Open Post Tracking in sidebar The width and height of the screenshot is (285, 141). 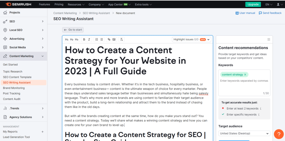[x=12, y=93]
